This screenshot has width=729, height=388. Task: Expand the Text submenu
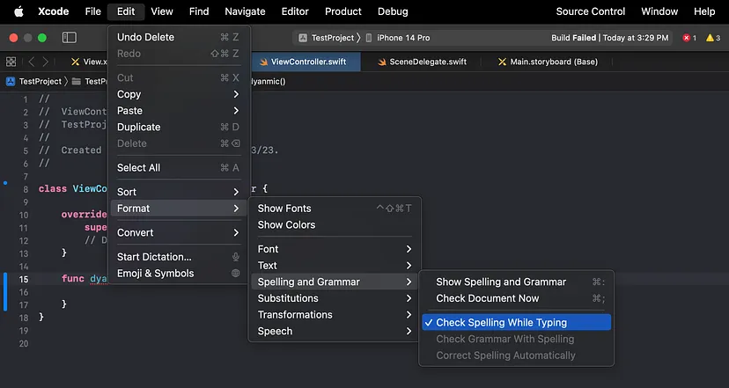pos(335,266)
